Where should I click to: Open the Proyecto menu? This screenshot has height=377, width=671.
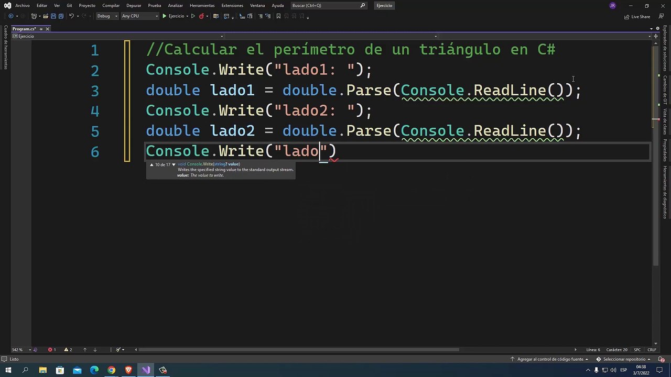87,5
